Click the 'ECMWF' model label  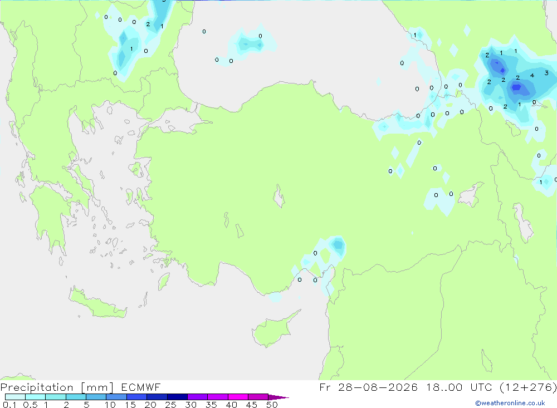point(141,387)
